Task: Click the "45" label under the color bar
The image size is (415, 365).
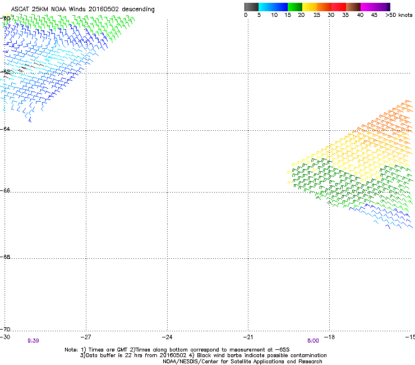Action: click(x=374, y=15)
